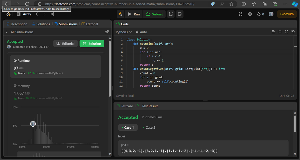Open the debugger icon beside Run
Image resolution: width=300 pixels, height=160 pixels.
tap(120, 14)
